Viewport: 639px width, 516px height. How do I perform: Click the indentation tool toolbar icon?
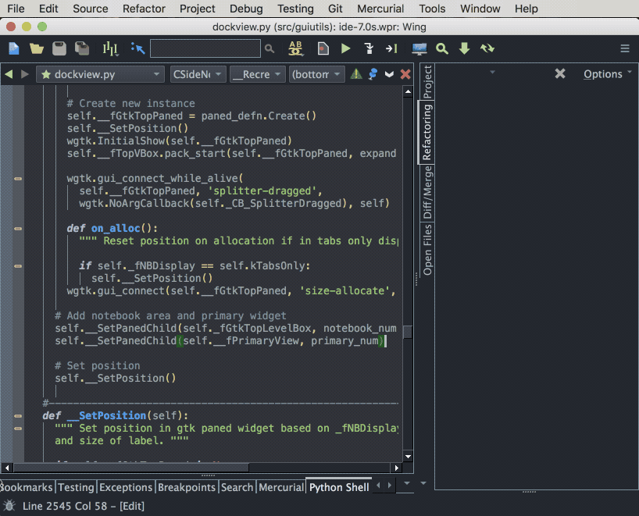(110, 48)
